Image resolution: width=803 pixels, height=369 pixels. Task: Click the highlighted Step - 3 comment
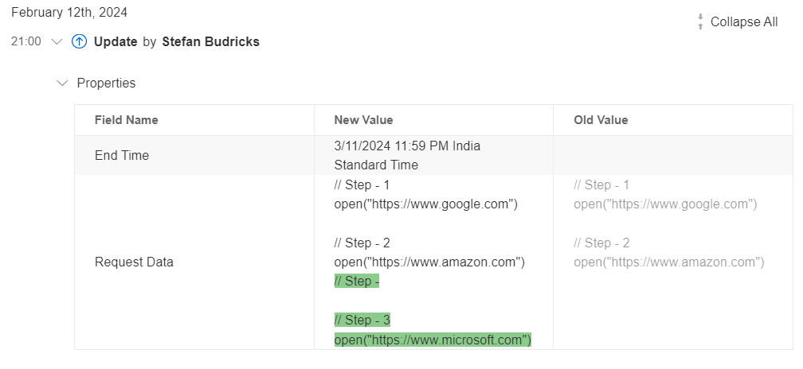(x=362, y=320)
